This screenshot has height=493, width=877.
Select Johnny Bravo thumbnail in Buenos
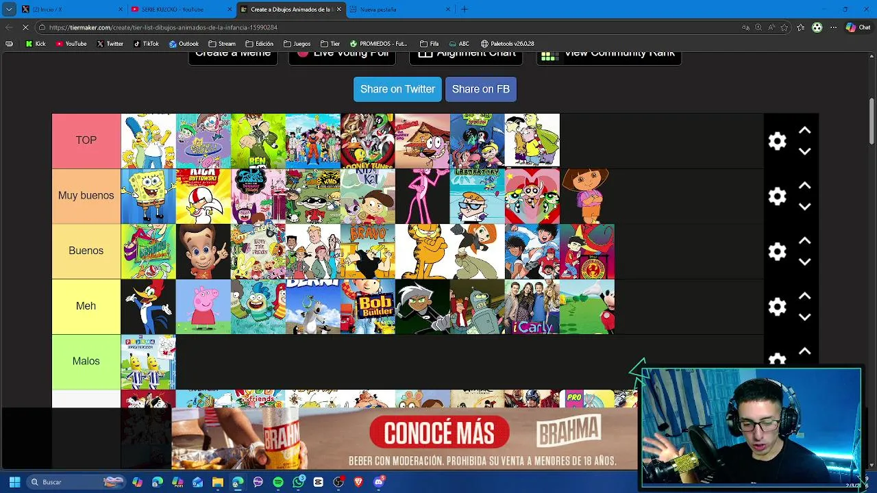click(x=368, y=251)
